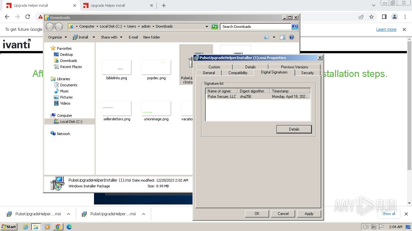Image resolution: width=412 pixels, height=231 pixels.
Task: Click the Explorer help icon
Action: 292,37
